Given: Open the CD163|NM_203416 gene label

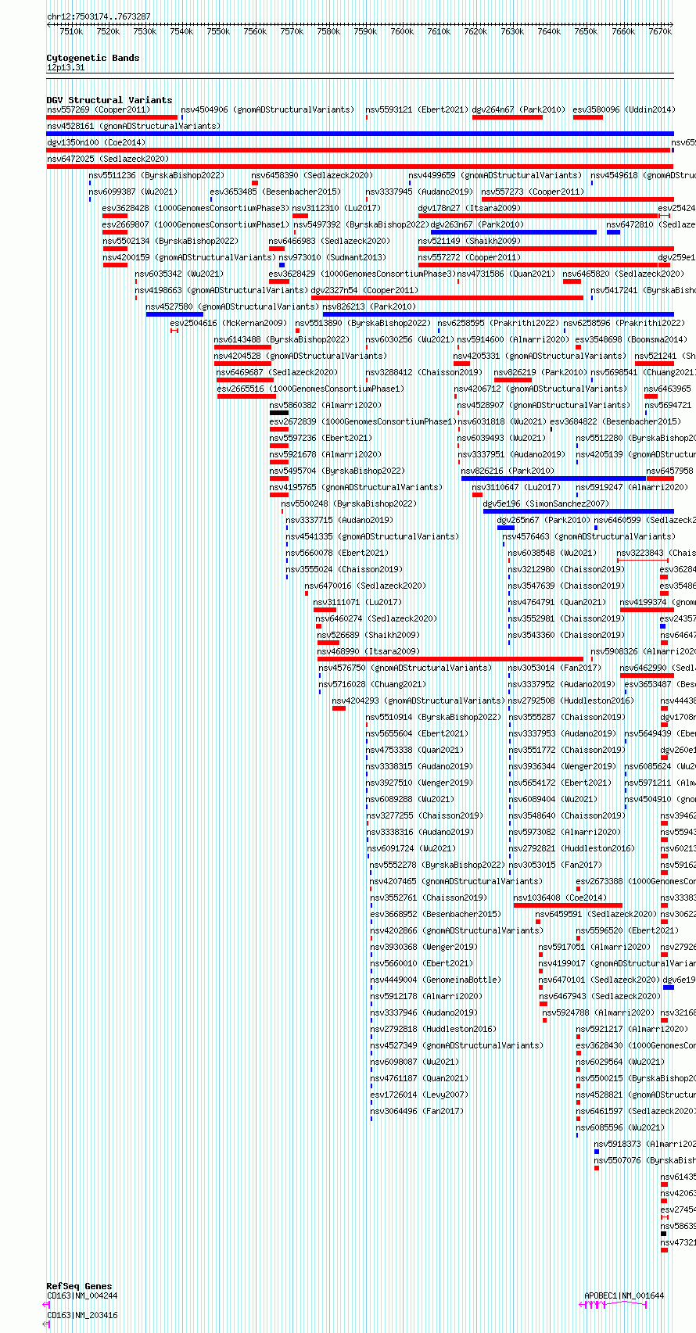Looking at the screenshot, I should [82, 1315].
